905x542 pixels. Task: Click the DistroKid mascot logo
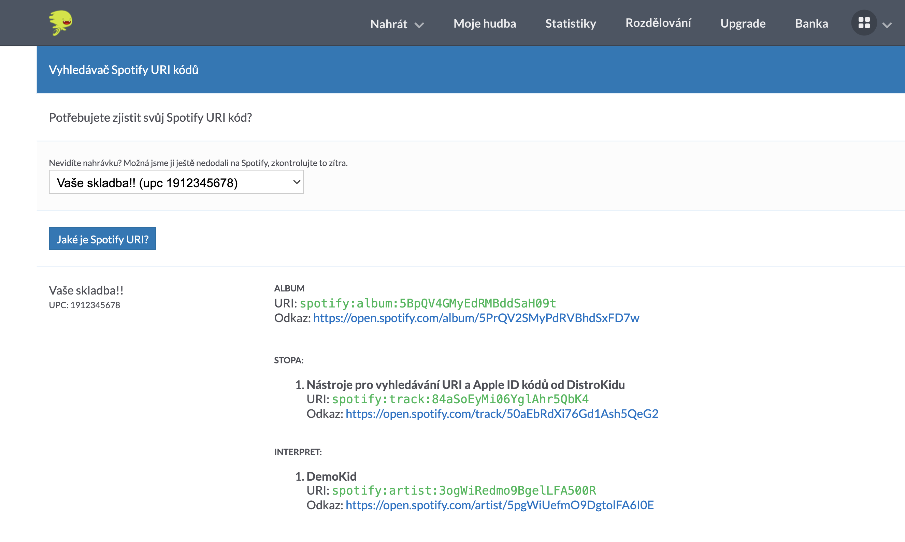pos(61,22)
